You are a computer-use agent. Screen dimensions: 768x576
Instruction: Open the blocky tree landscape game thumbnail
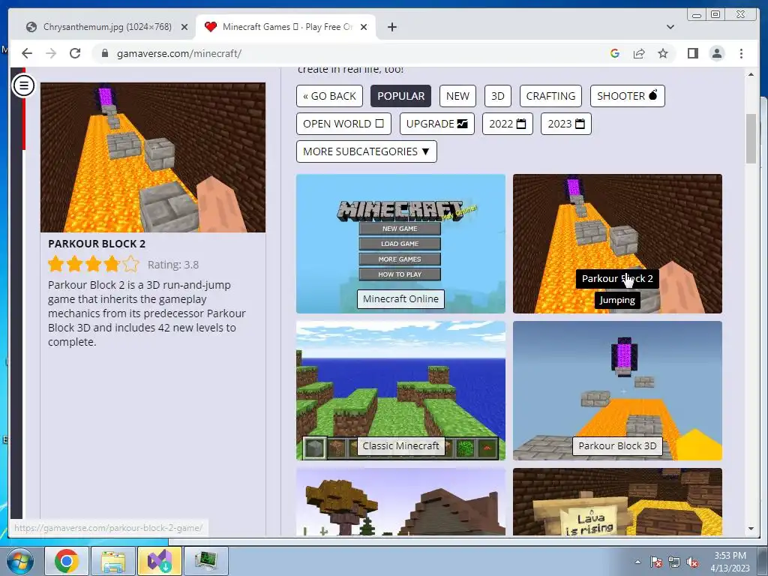[x=400, y=502]
